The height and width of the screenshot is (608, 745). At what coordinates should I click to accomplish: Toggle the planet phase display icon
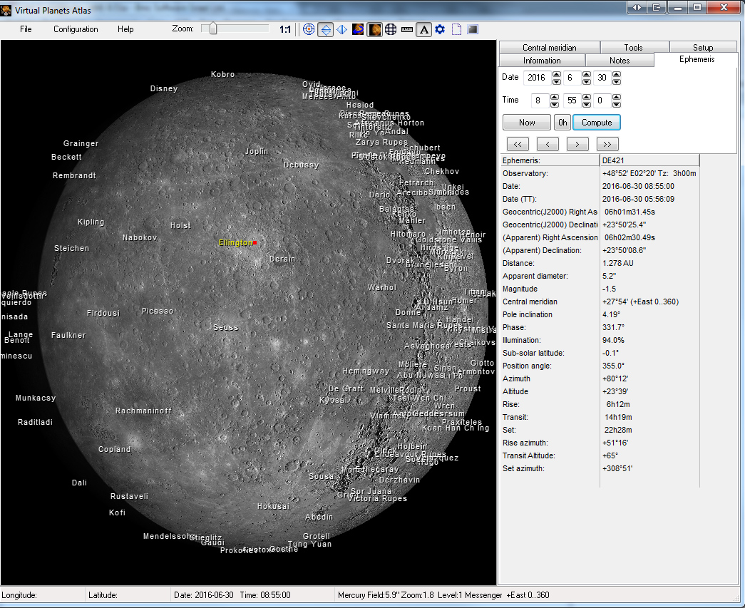tap(374, 29)
